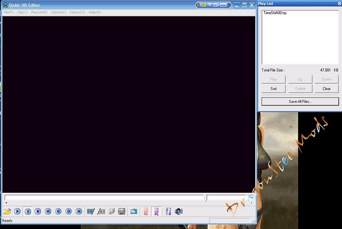This screenshot has width=342, height=229.
Task: Click the OnAir HD Editor title bar app icon
Action: 5,5
